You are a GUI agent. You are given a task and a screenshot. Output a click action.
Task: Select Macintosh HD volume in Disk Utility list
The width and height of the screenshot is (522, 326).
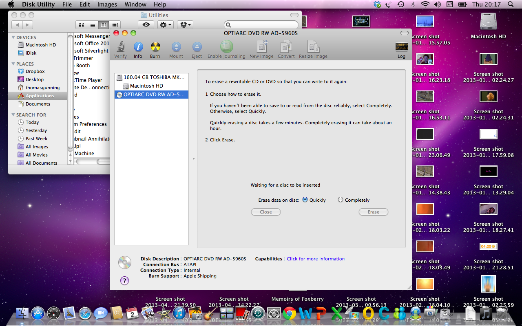(x=151, y=86)
